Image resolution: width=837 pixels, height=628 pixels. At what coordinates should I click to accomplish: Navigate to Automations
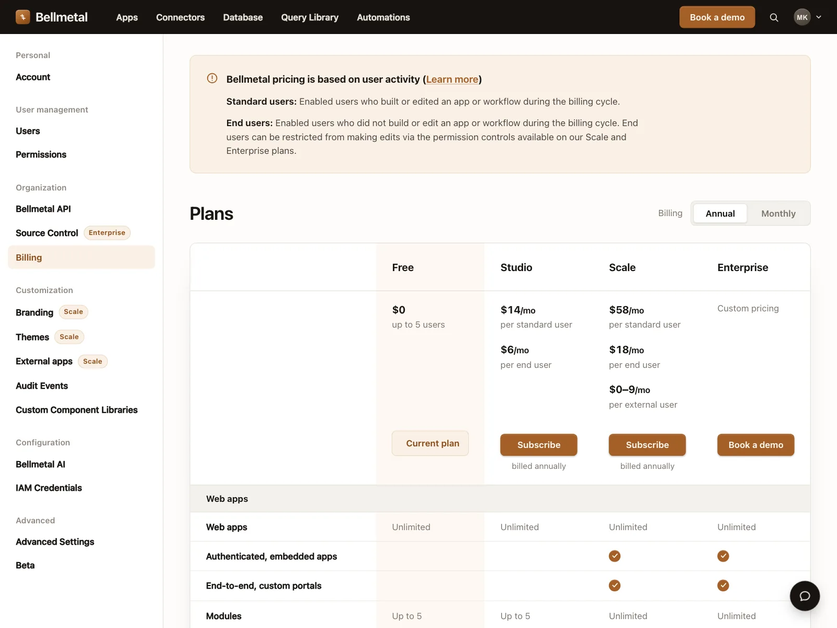[x=383, y=17]
